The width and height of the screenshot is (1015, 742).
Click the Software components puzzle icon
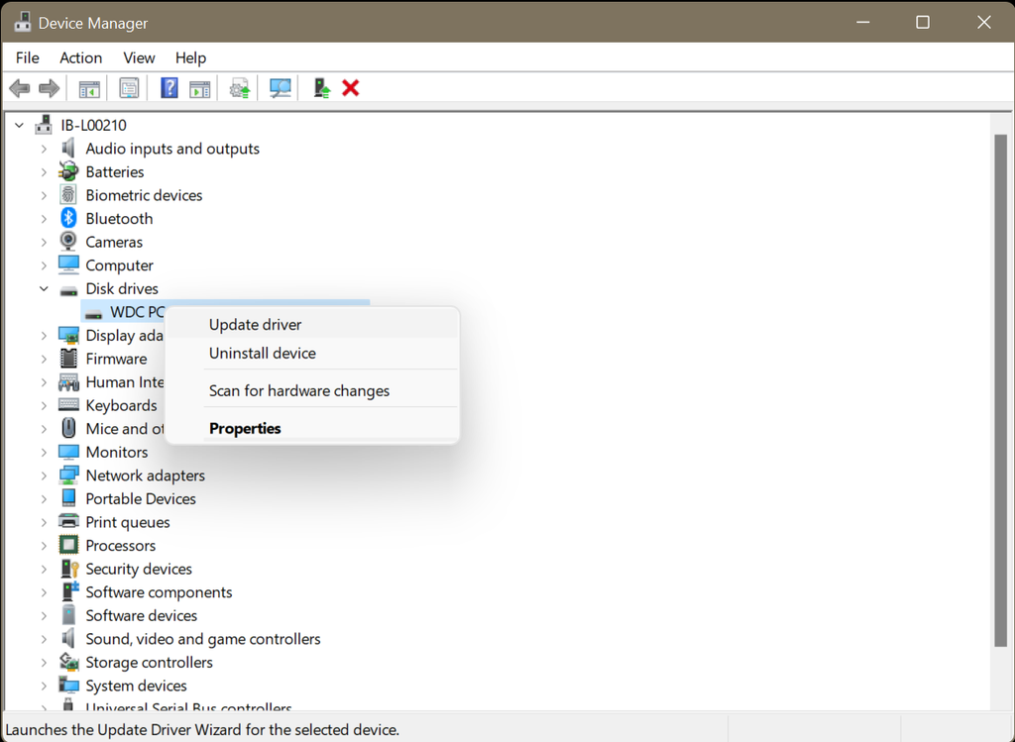click(70, 591)
